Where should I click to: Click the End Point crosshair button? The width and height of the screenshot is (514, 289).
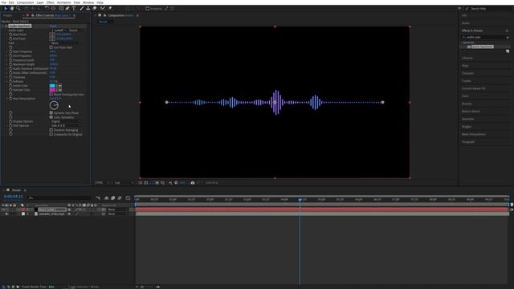pyautogui.click(x=52, y=39)
